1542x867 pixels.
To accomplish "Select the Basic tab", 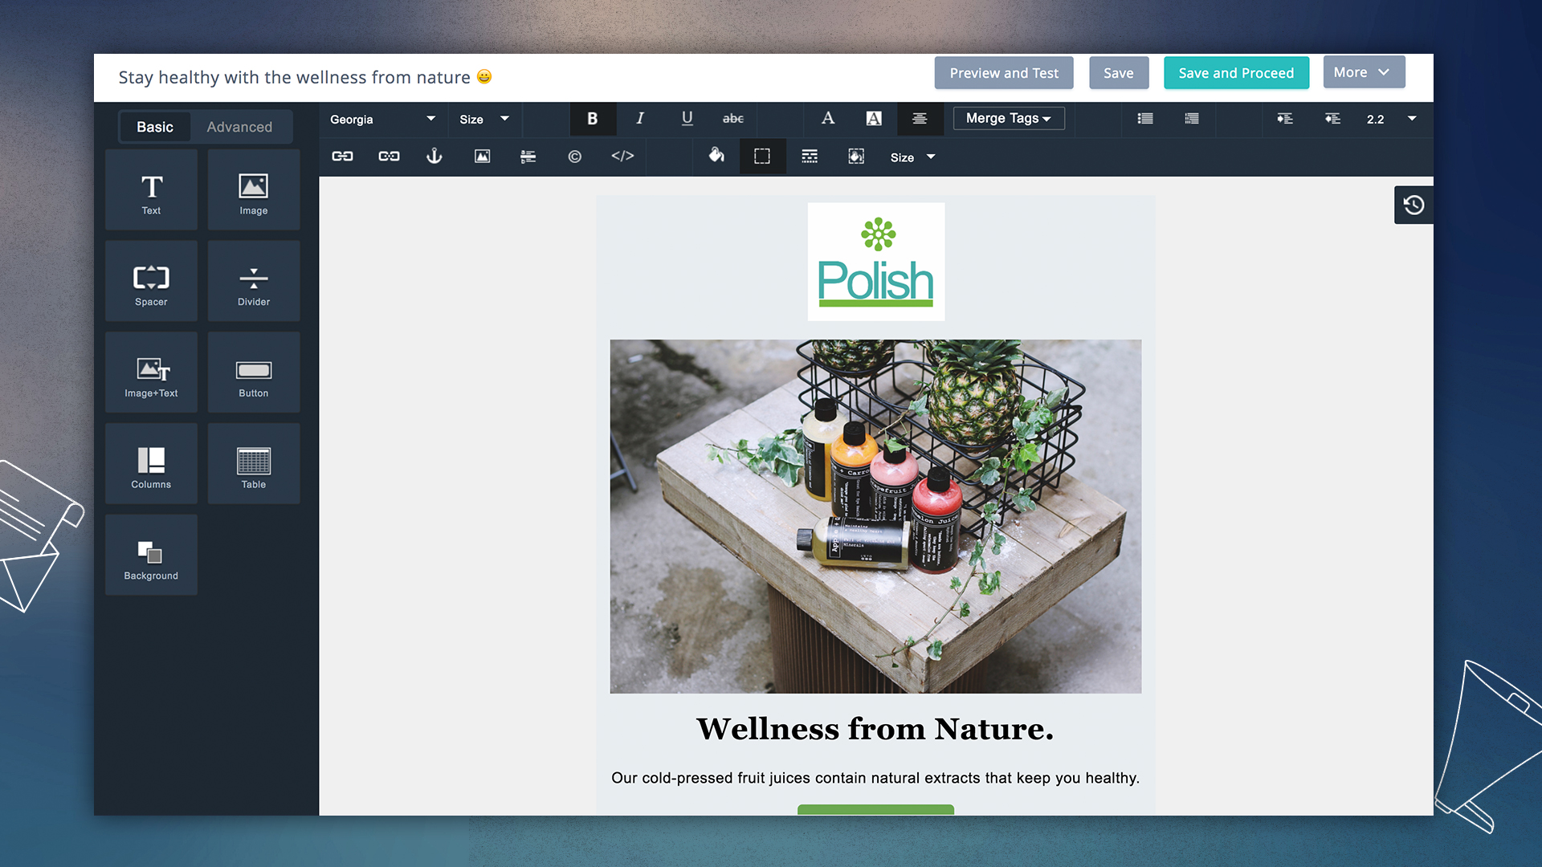I will pos(155,127).
